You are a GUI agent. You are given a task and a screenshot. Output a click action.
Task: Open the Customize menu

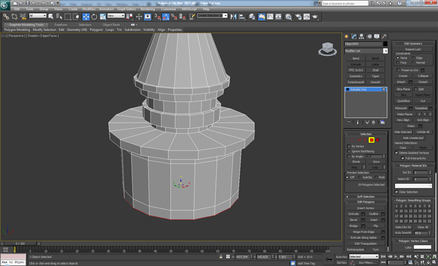pos(169,9)
